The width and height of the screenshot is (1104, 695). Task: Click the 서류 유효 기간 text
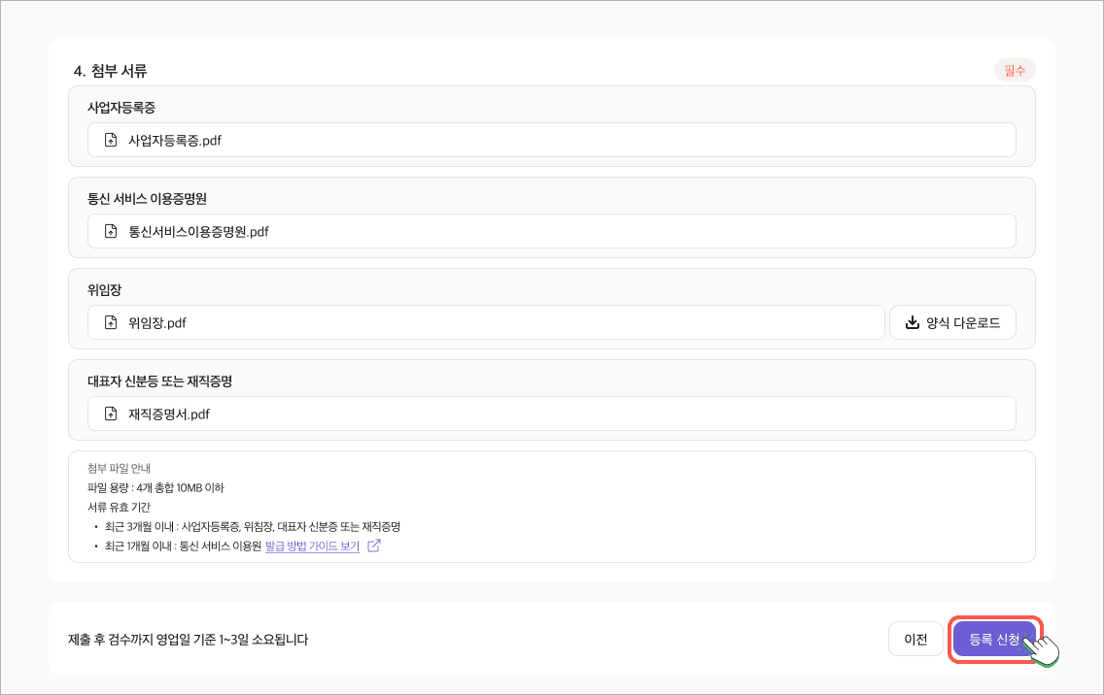pos(119,508)
